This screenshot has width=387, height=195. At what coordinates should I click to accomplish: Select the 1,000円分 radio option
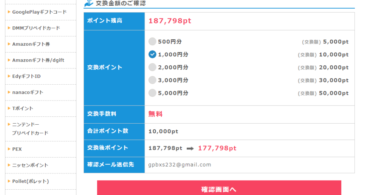tap(152, 54)
